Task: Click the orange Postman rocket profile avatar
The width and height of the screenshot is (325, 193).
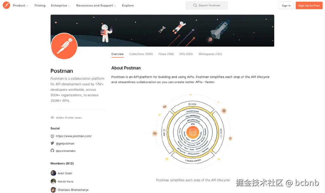Action: pos(64,46)
